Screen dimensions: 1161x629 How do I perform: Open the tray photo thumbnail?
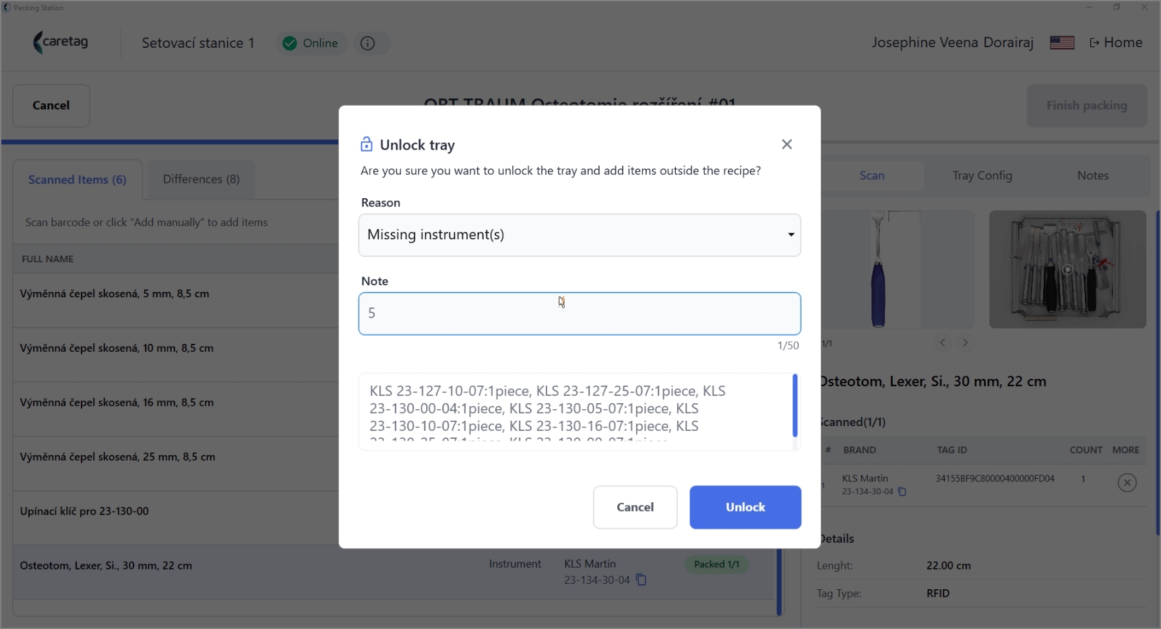[x=1067, y=270]
